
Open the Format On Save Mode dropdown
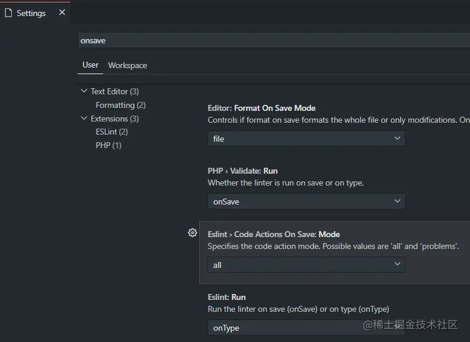(306, 139)
